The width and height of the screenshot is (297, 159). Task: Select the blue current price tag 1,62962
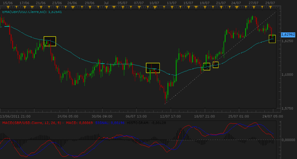coord(288,35)
